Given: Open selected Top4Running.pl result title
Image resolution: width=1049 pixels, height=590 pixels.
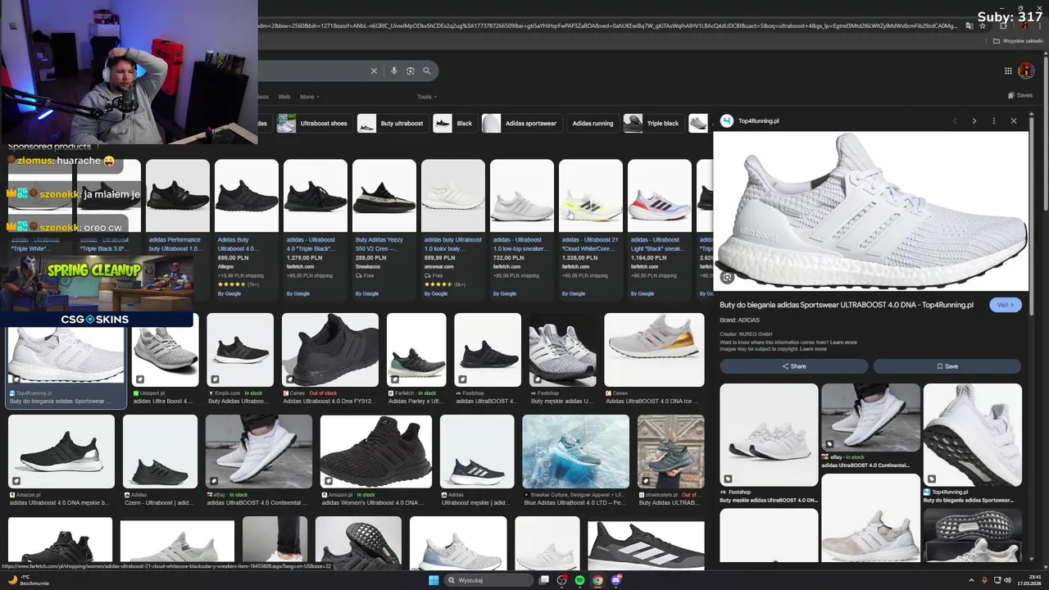Looking at the screenshot, I should tap(60, 402).
